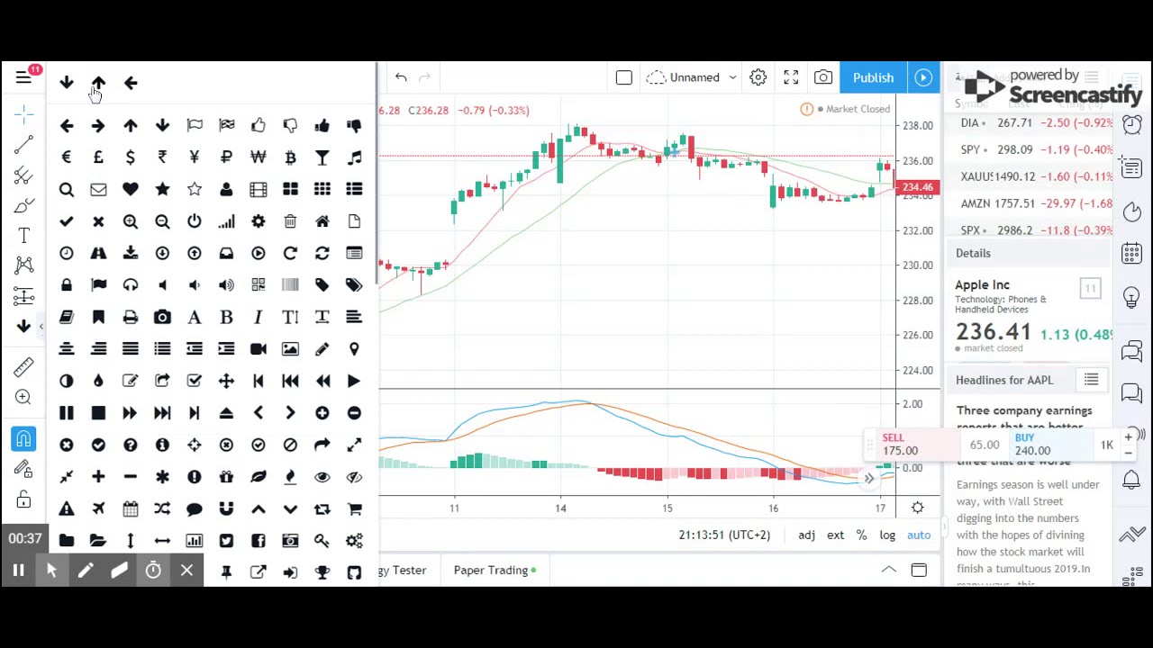Select the map pin icon
The width and height of the screenshot is (1153, 648).
tap(354, 349)
